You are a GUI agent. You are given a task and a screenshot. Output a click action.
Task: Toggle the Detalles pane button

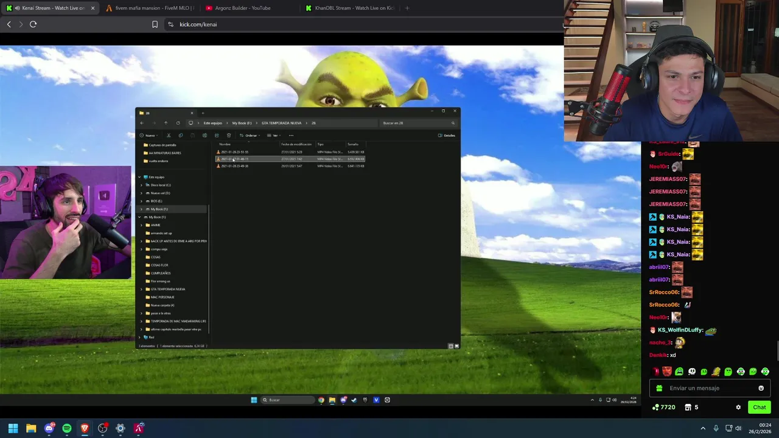pos(447,136)
